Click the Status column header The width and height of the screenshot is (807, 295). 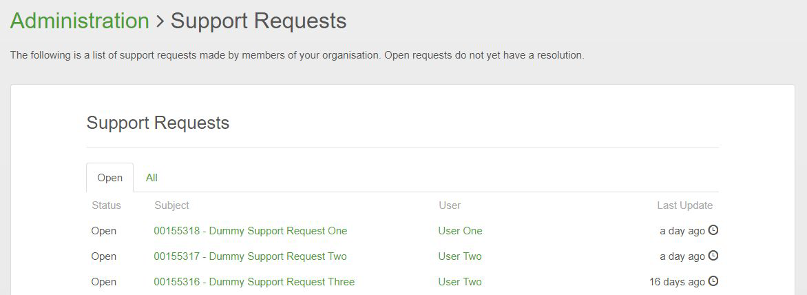pos(106,205)
